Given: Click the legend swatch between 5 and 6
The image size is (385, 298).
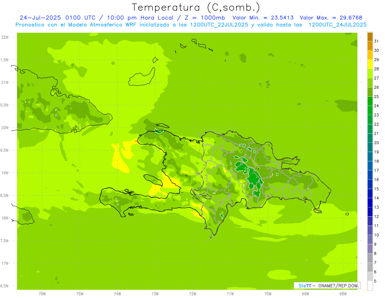Looking at the screenshot, I should pos(370,276).
